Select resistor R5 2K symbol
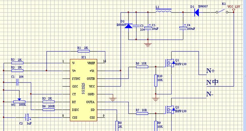The height and width of the screenshot is (131, 246). [17, 63]
